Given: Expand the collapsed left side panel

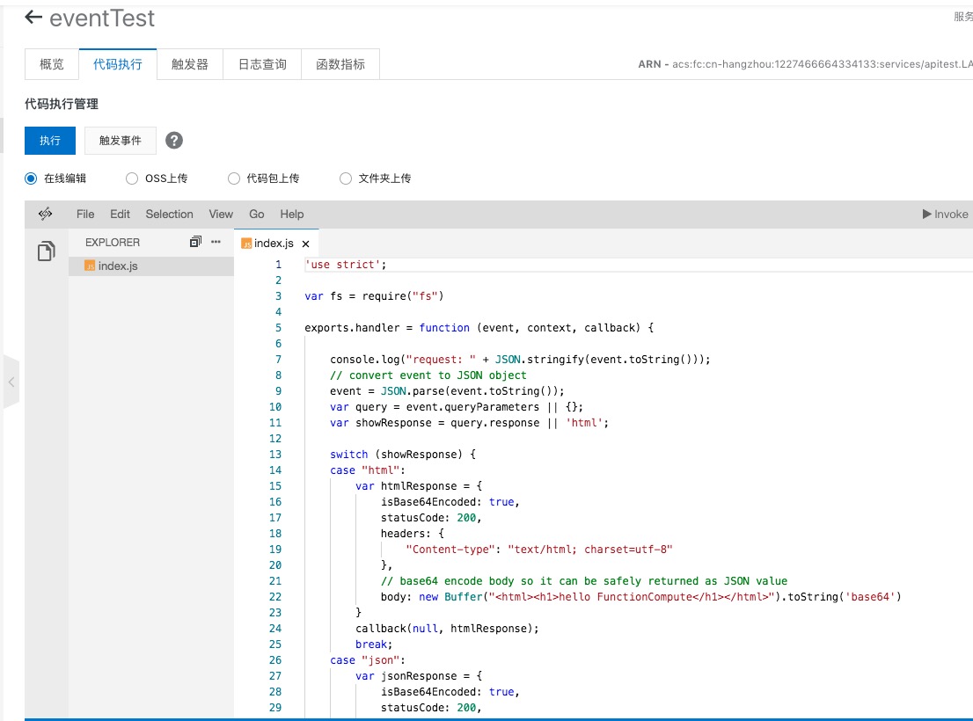Looking at the screenshot, I should tap(11, 382).
